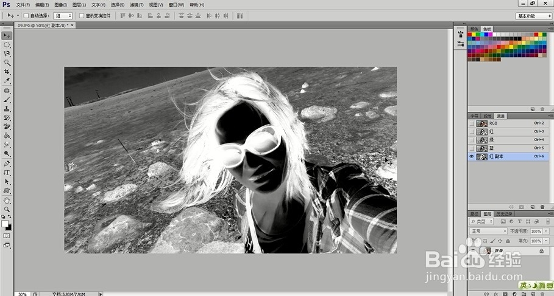Enable the 自动选择 checkbox
The height and width of the screenshot is (296, 554).
pyautogui.click(x=26, y=16)
